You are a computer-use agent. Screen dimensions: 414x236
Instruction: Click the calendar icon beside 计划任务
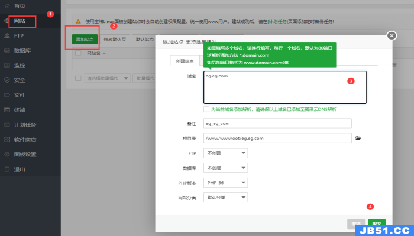pos(7,124)
